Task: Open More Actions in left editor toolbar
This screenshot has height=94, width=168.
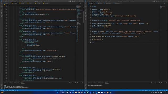Action: click(82, 3)
